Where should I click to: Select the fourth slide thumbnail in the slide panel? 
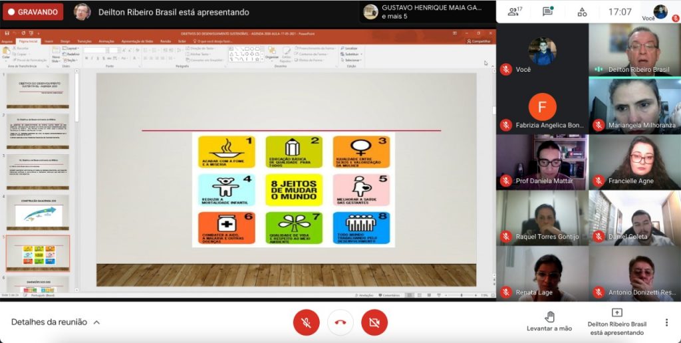pos(38,211)
